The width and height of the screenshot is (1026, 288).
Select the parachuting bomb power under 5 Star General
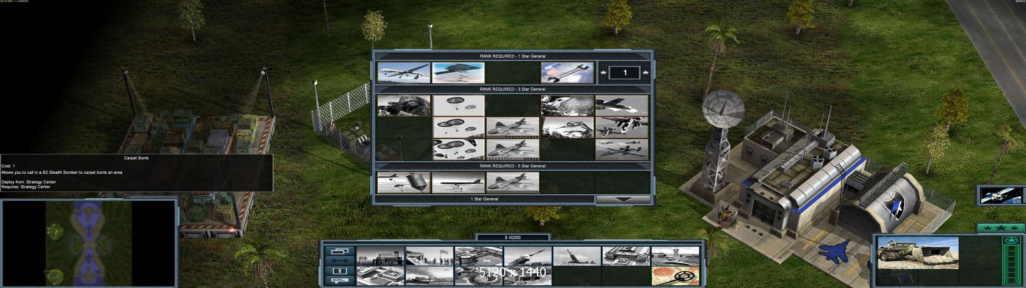404,182
